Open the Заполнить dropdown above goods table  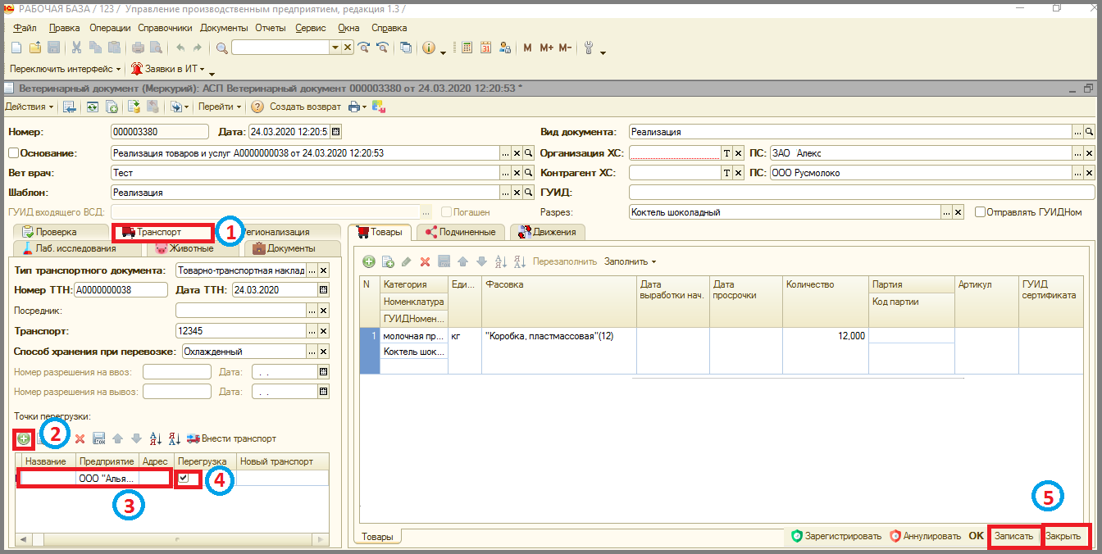[631, 261]
